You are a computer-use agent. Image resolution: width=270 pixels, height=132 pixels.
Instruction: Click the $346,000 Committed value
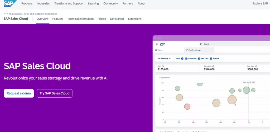[209, 69]
